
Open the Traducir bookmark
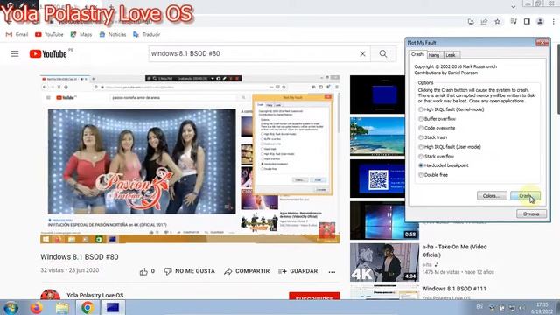(146, 35)
